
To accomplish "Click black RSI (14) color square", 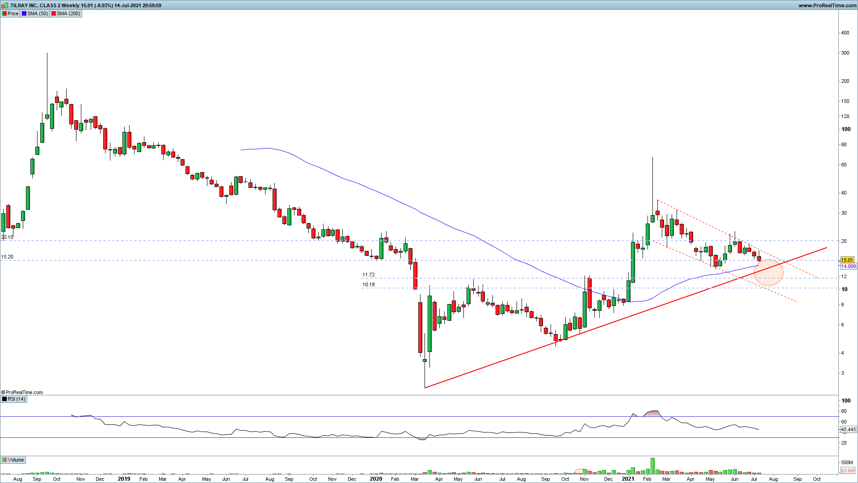I will pos(4,399).
